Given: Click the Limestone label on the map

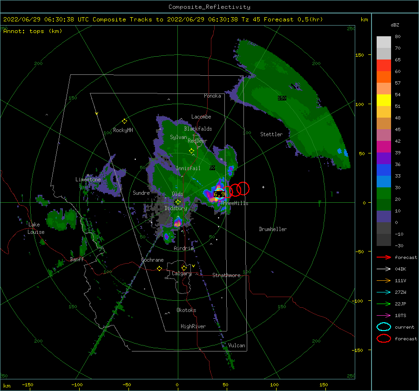Looking at the screenshot, I should point(88,179).
